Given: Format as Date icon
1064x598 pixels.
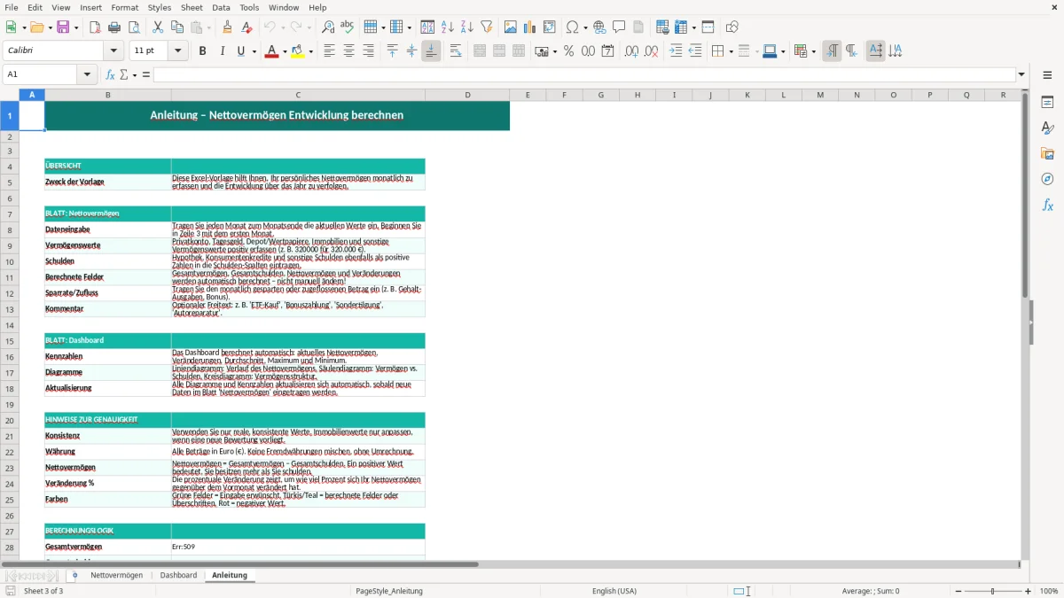Looking at the screenshot, I should click(607, 51).
